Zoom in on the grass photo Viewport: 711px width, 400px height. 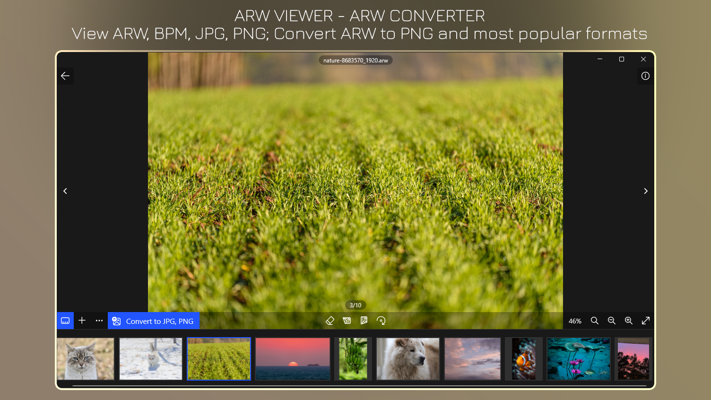coord(629,321)
